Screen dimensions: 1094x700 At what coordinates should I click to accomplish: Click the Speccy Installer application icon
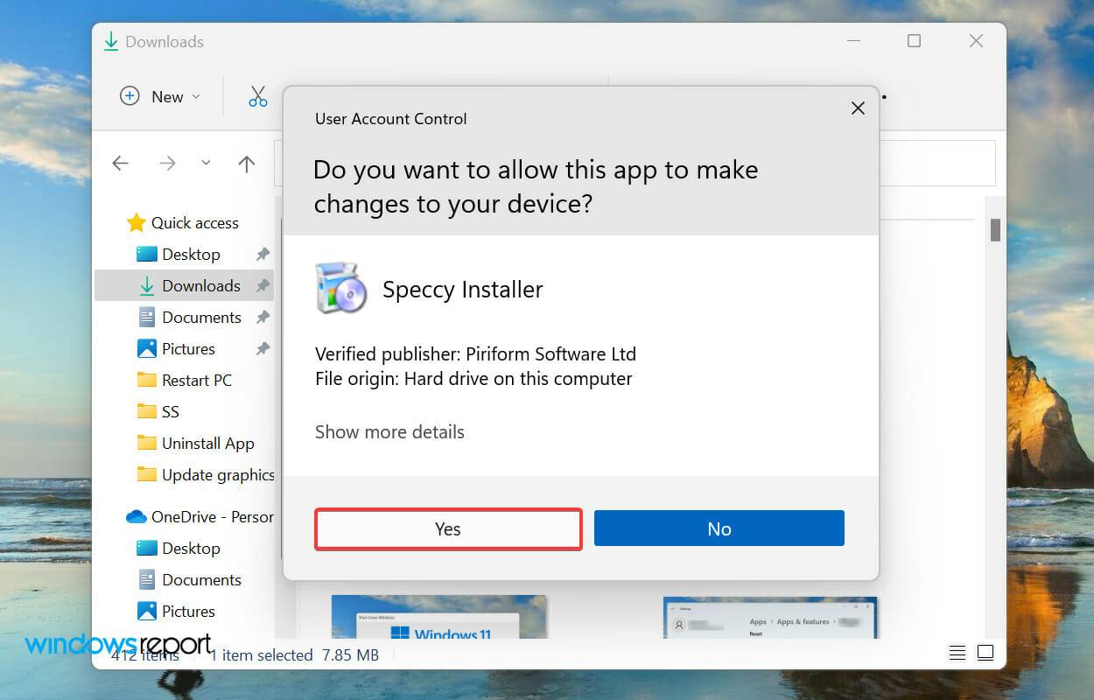coord(341,287)
